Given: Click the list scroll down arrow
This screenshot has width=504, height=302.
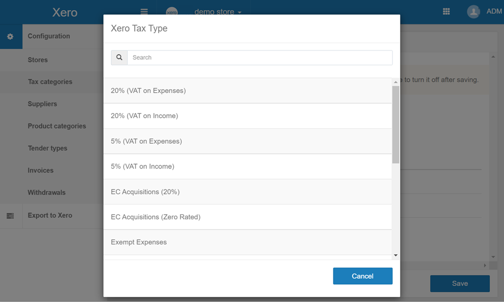Looking at the screenshot, I should coord(396,256).
